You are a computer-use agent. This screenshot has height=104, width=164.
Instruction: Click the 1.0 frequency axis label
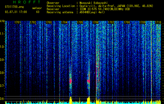coord(2,47)
